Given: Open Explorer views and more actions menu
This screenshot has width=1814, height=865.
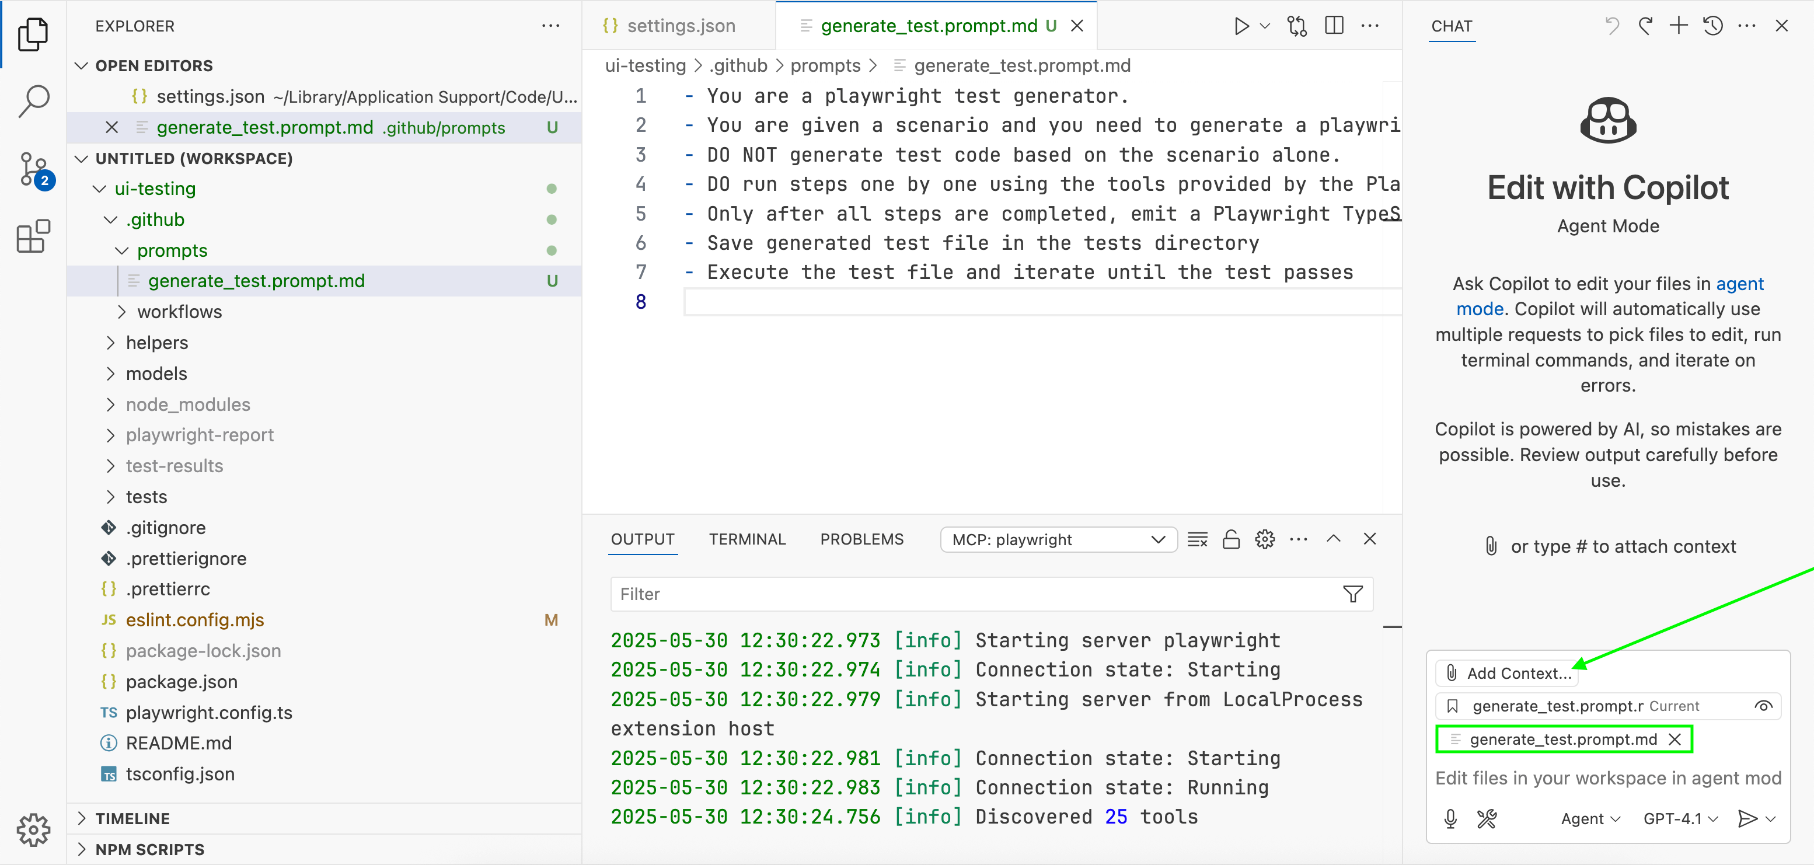Looking at the screenshot, I should [x=551, y=26].
